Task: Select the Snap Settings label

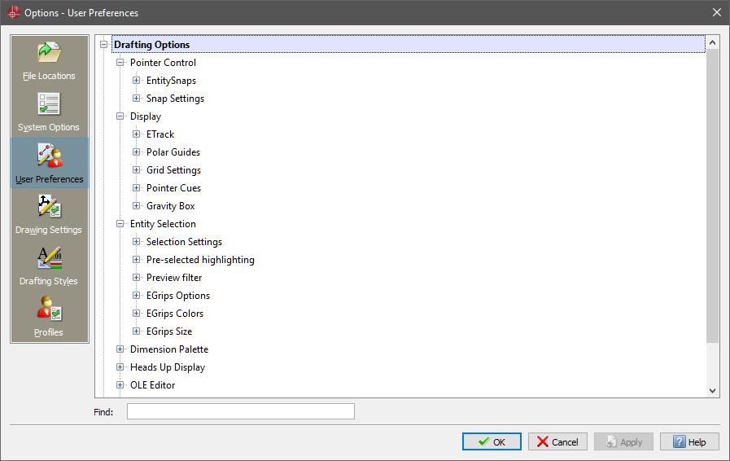Action: 175,99
